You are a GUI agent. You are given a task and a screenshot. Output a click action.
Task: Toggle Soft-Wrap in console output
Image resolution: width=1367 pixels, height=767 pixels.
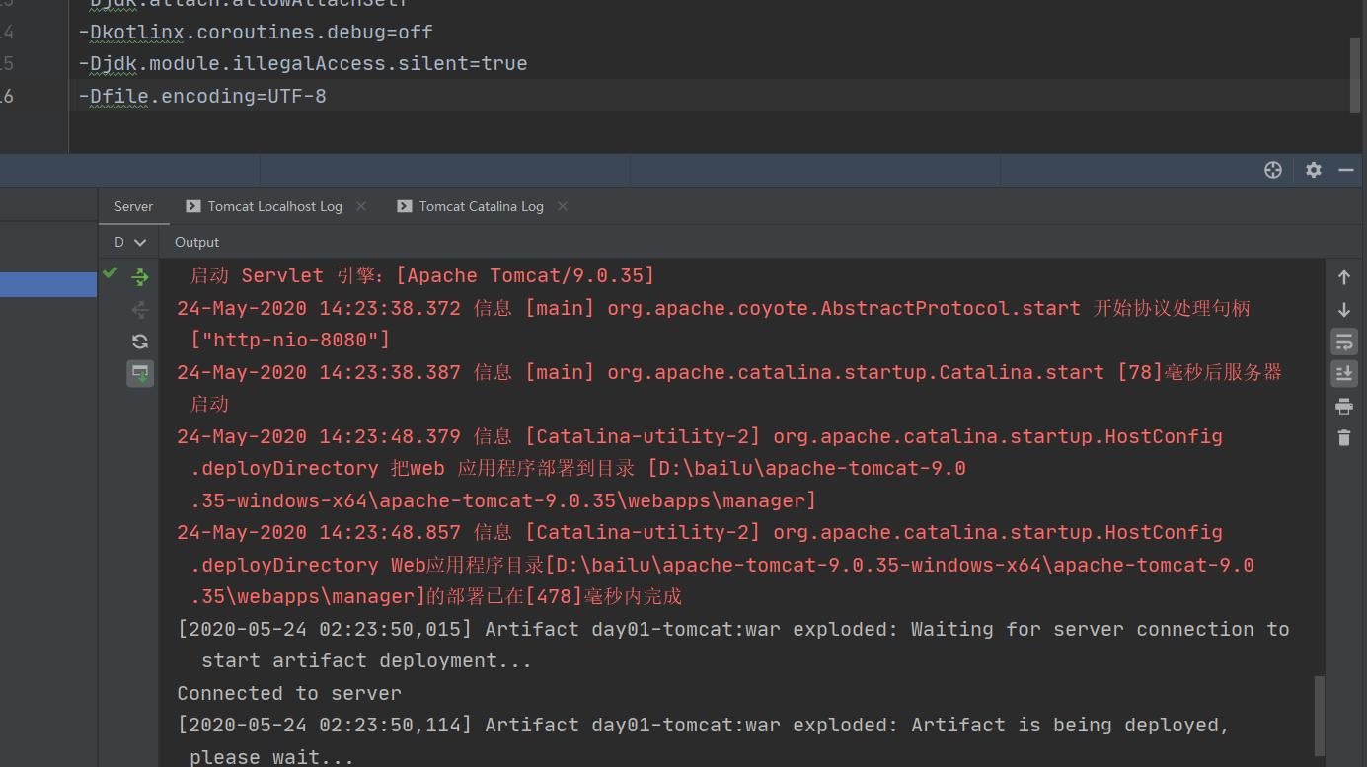[1343, 342]
